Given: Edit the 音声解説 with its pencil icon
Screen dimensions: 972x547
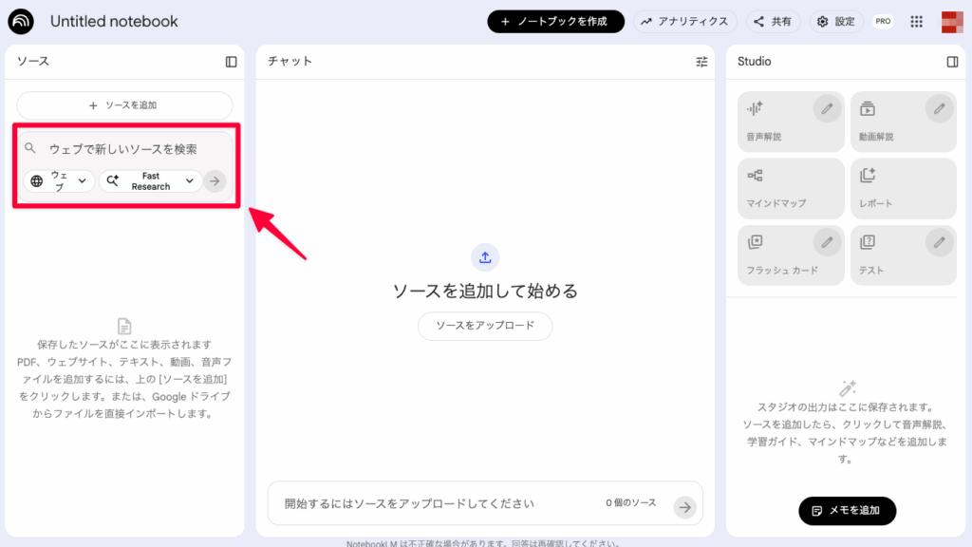Looking at the screenshot, I should (x=825, y=107).
